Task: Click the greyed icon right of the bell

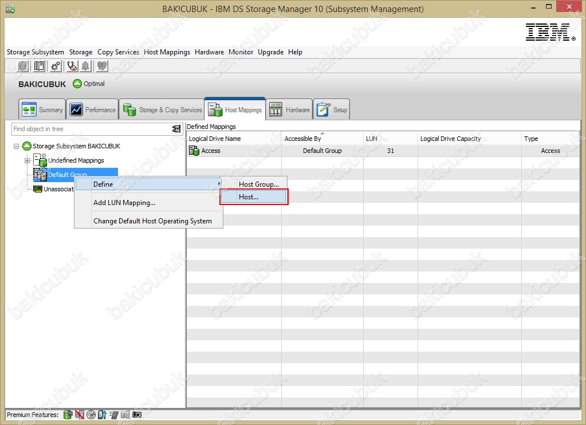Action: [x=101, y=66]
